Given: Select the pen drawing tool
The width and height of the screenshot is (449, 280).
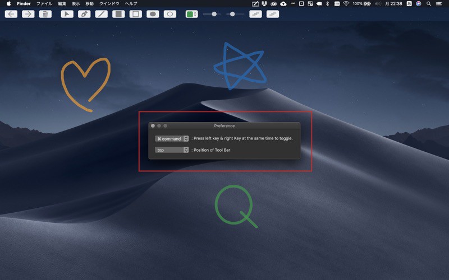Looking at the screenshot, I should 84,14.
